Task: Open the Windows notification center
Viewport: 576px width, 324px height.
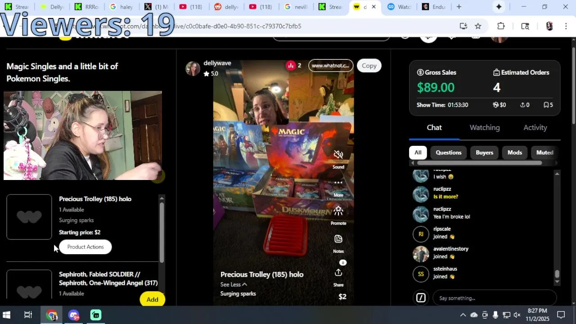Action: 561,315
